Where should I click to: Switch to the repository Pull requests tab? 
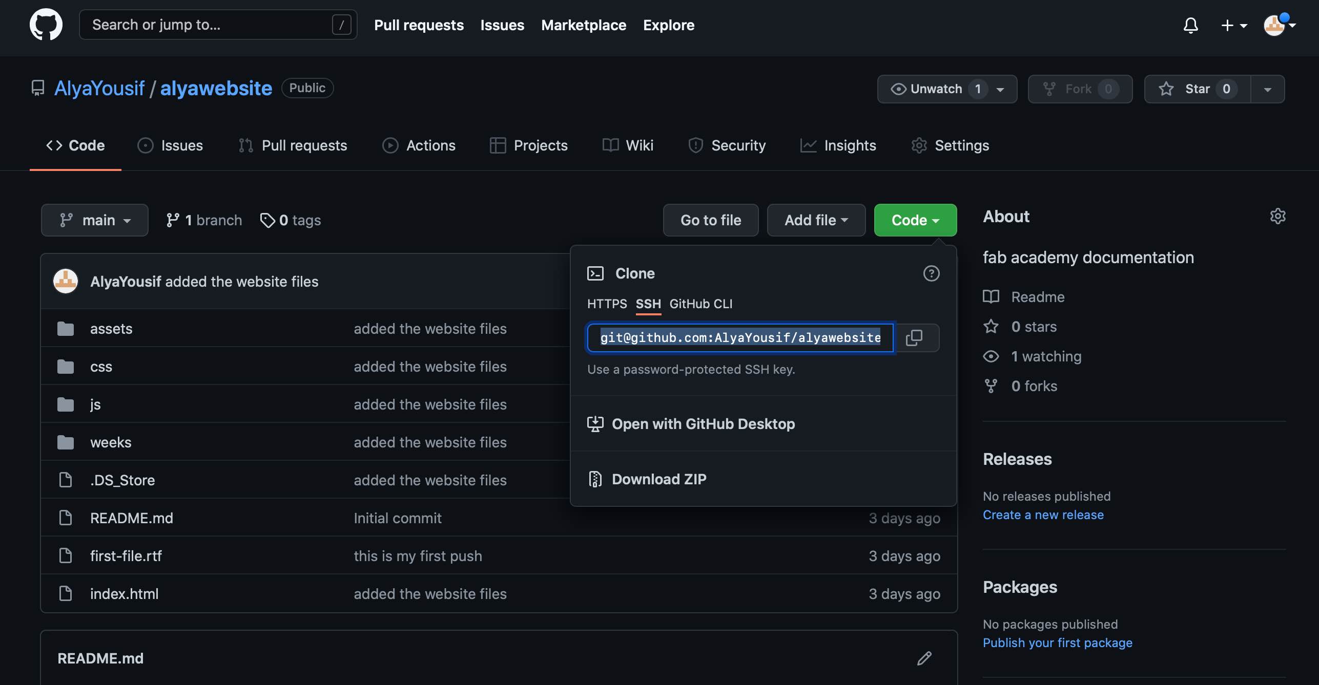click(293, 145)
